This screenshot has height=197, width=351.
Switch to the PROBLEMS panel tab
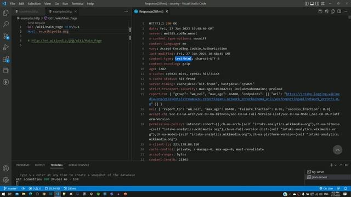(22, 165)
